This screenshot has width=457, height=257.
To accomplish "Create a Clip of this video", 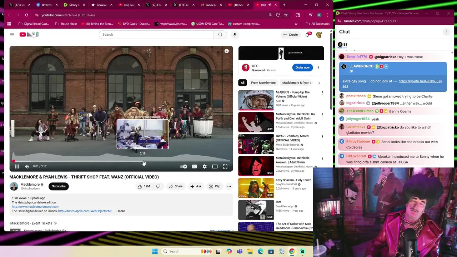I will click(215, 186).
